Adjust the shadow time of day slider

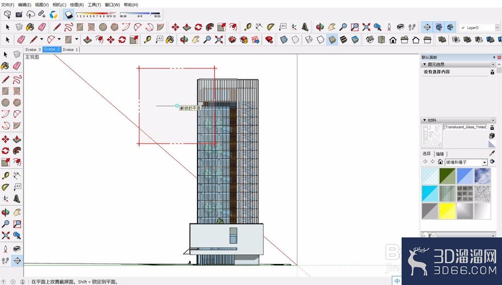point(140,15)
